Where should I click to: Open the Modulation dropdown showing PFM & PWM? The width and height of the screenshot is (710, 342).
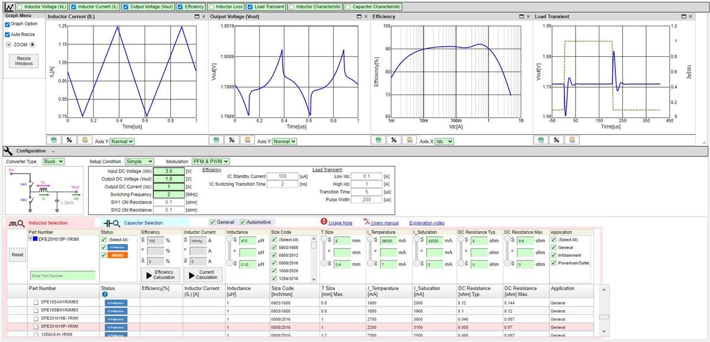[210, 161]
